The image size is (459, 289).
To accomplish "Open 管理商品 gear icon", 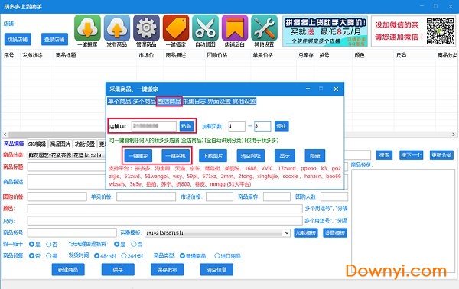I will pos(146,28).
